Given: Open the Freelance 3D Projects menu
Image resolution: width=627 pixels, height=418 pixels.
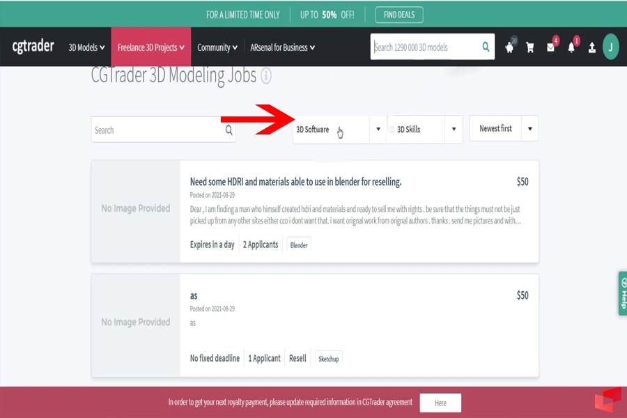Looking at the screenshot, I should click(x=150, y=47).
